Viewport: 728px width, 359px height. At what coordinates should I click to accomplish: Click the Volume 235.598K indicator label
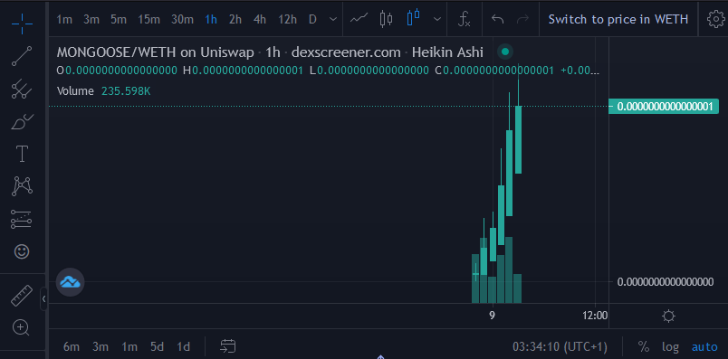103,91
